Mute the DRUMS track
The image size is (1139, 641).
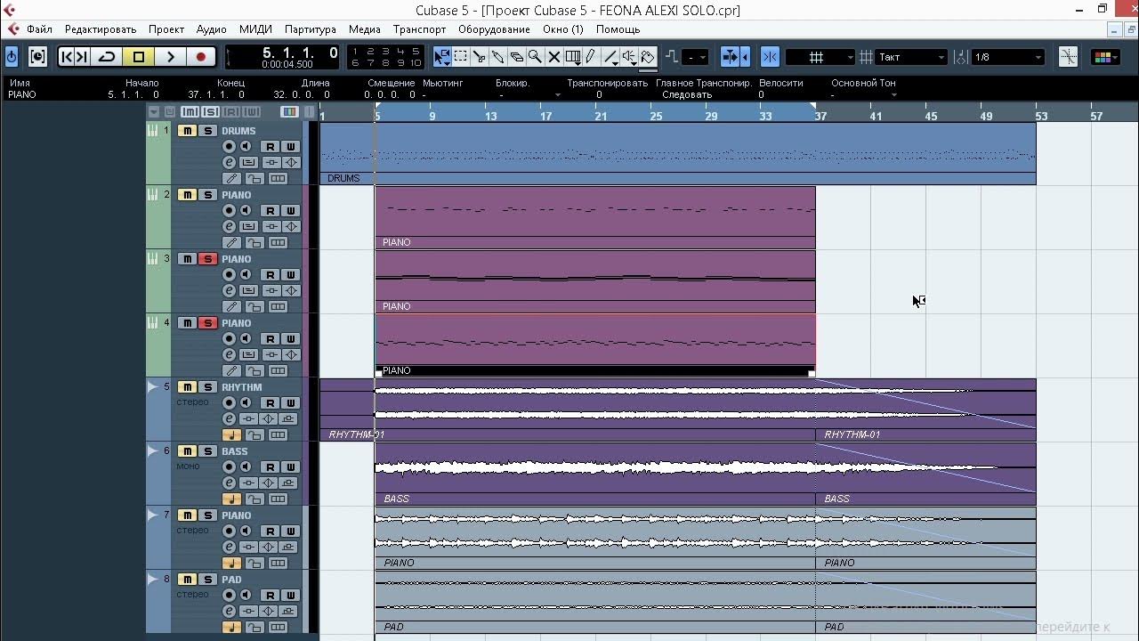coord(187,131)
